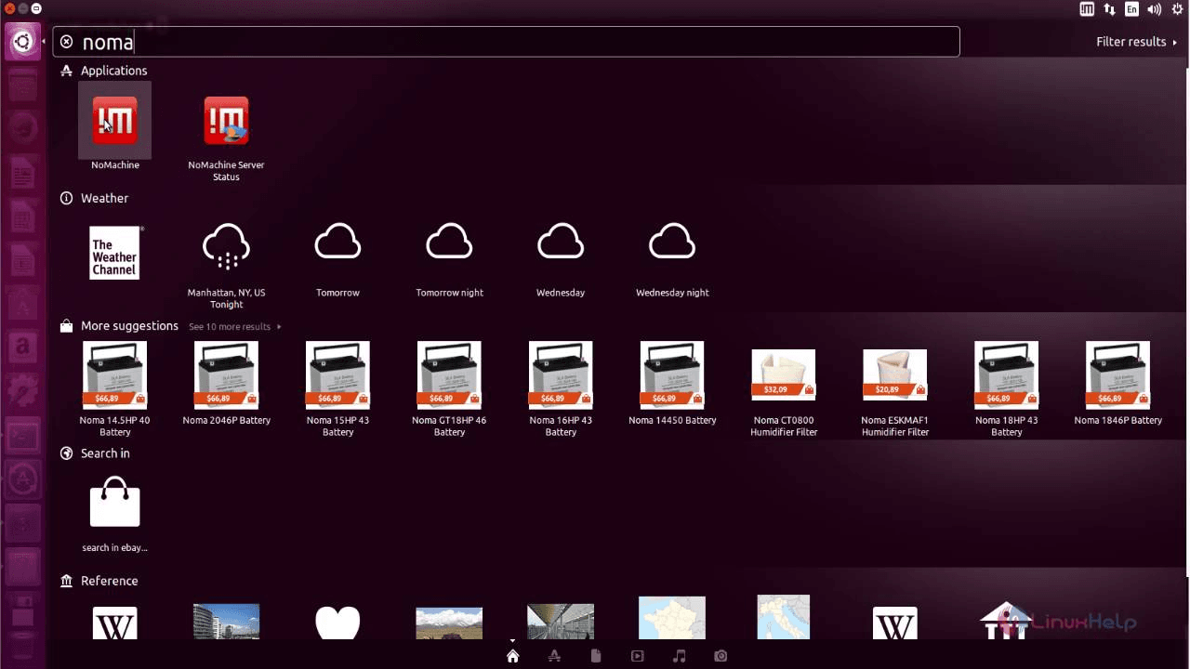This screenshot has width=1190, height=669.
Task: Open The Weather Channel result
Action: tap(115, 253)
